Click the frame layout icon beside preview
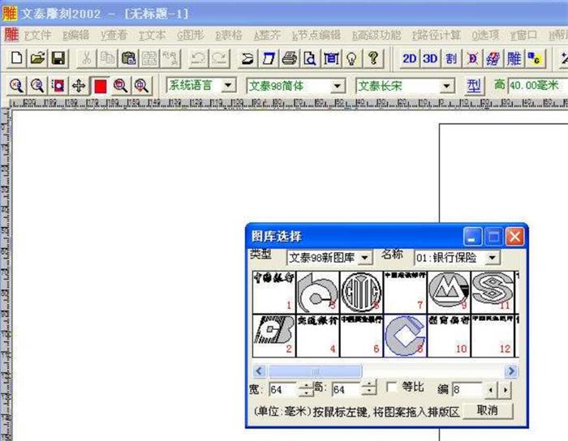The height and width of the screenshot is (441, 568). [331, 58]
